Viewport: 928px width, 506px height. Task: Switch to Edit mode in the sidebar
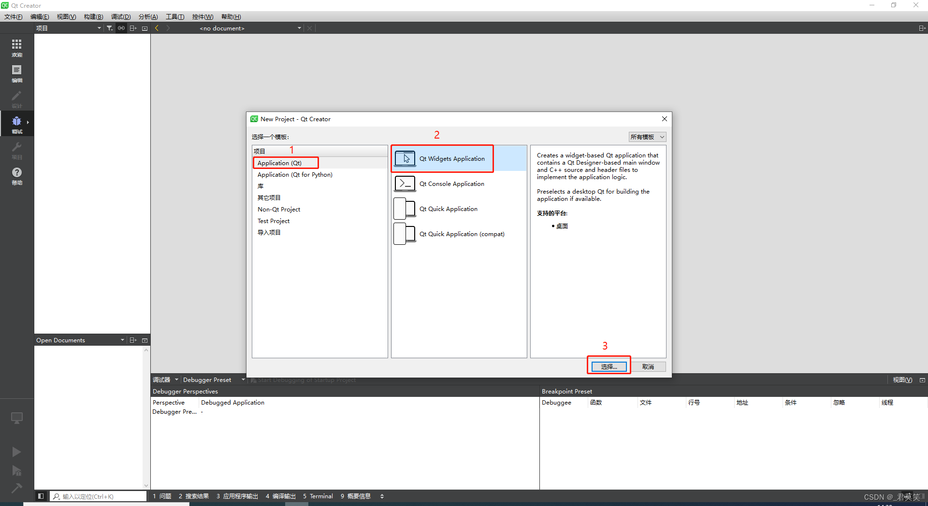(17, 73)
